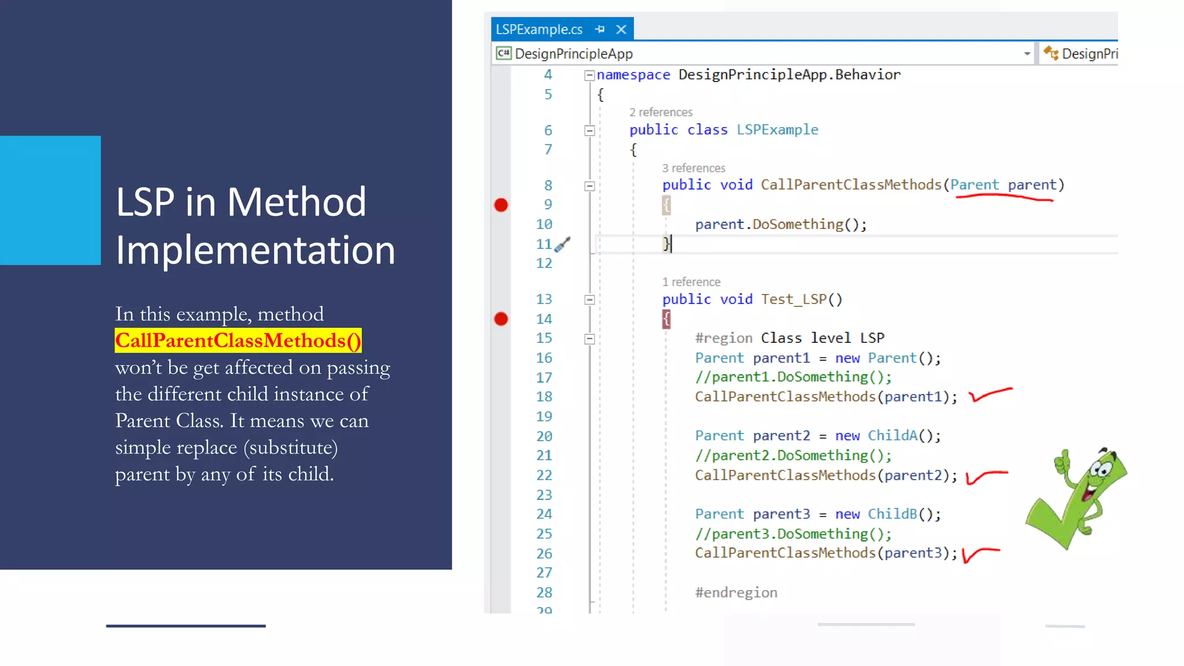The width and height of the screenshot is (1184, 666).
Task: Select the LSPExample.cs file tab
Action: click(539, 29)
